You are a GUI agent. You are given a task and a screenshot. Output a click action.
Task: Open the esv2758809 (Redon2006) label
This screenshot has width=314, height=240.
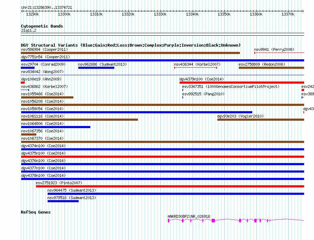tap(262, 64)
